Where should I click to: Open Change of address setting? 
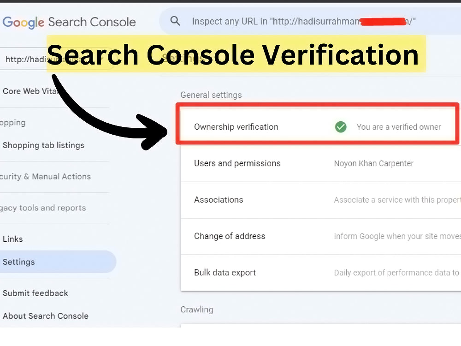[x=321, y=237]
